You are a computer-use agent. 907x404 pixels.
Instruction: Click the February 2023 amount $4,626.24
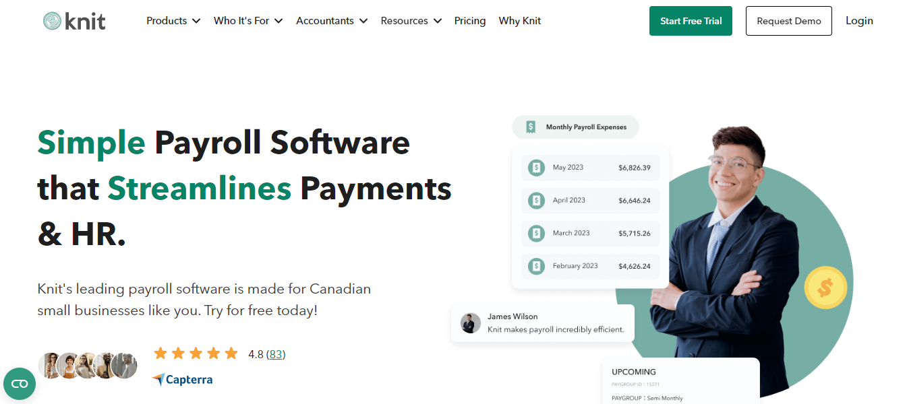pyautogui.click(x=635, y=267)
